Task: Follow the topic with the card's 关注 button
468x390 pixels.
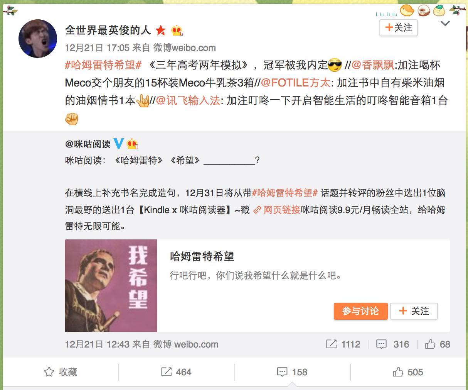Action: click(x=414, y=311)
